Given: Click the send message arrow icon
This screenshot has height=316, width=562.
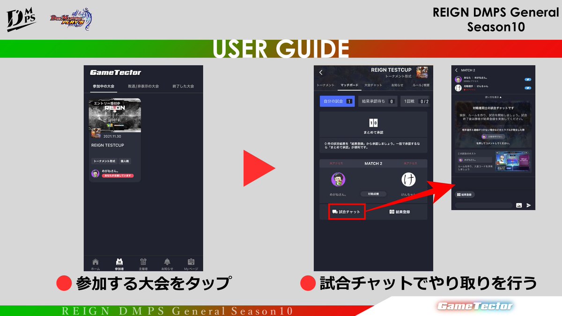Looking at the screenshot, I should [x=529, y=206].
